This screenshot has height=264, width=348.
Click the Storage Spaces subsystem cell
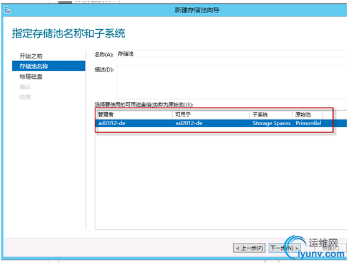click(x=271, y=123)
